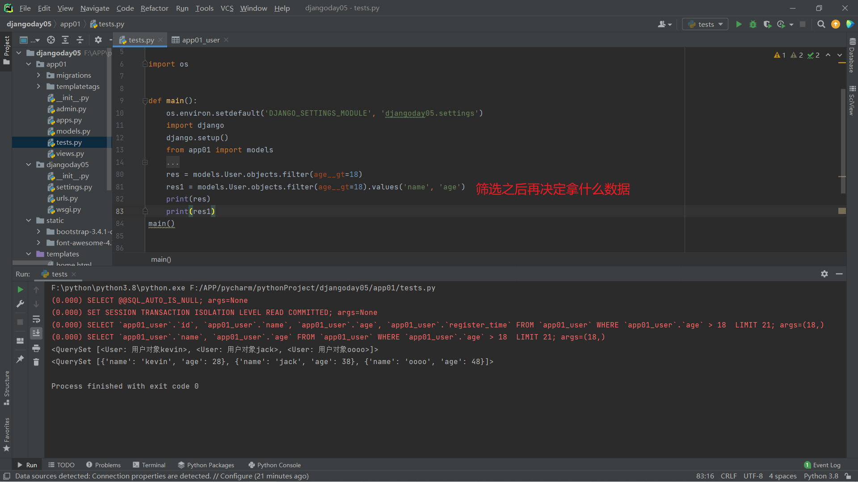Click the inspection warnings indicator in editor
The height and width of the screenshot is (482, 858).
(x=797, y=55)
